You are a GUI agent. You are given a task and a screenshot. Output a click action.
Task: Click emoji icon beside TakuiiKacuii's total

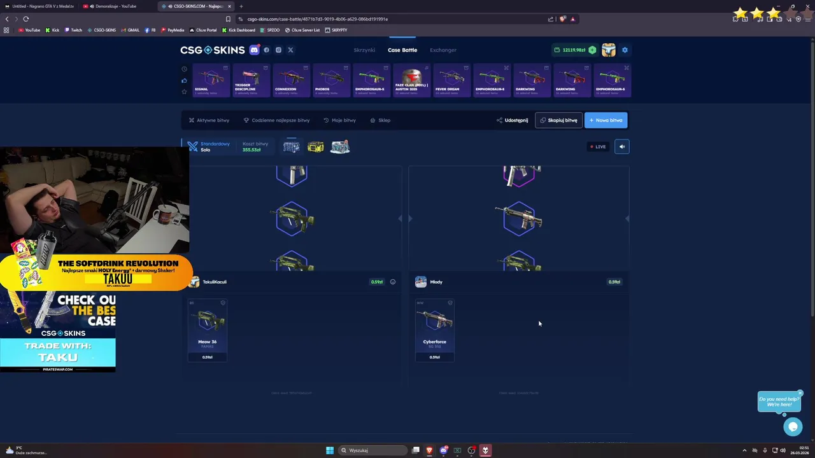pos(392,282)
